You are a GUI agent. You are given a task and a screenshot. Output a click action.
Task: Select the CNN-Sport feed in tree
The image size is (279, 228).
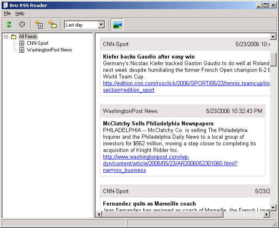tap(37, 43)
